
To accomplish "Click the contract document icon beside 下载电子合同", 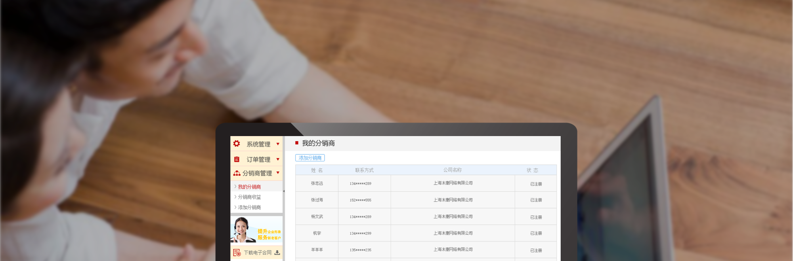I will [x=237, y=253].
